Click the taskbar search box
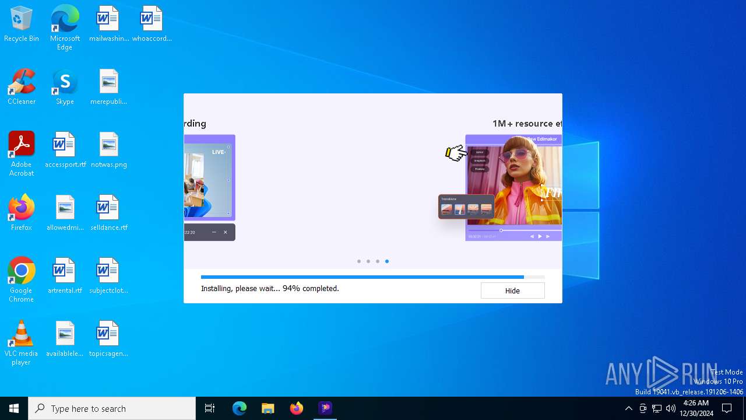 (x=112, y=408)
